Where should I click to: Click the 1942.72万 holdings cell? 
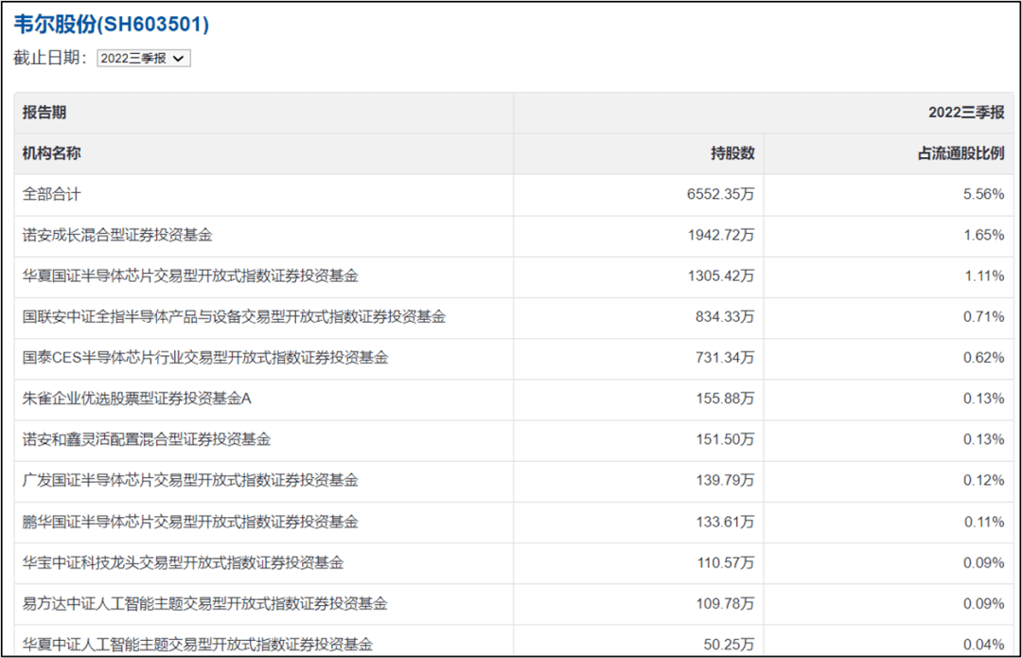(720, 235)
